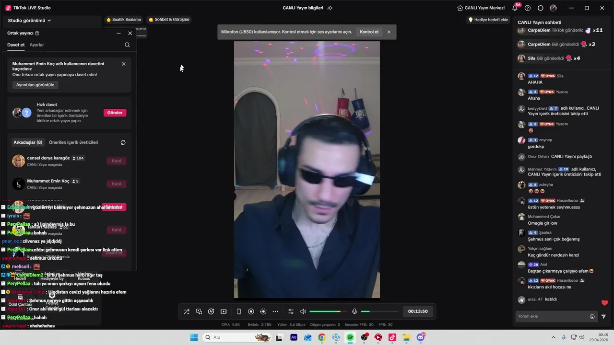The image size is (614, 345).
Task: Adjust the speaker volume slider
Action: pyautogui.click(x=328, y=311)
